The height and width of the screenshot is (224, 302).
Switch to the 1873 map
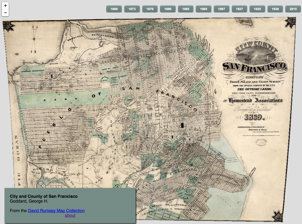point(132,9)
